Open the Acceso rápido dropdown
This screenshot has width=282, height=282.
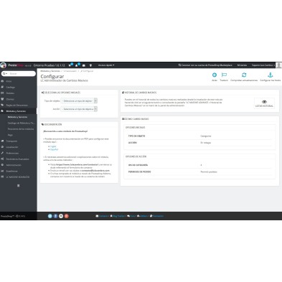pyautogui.click(x=106, y=65)
